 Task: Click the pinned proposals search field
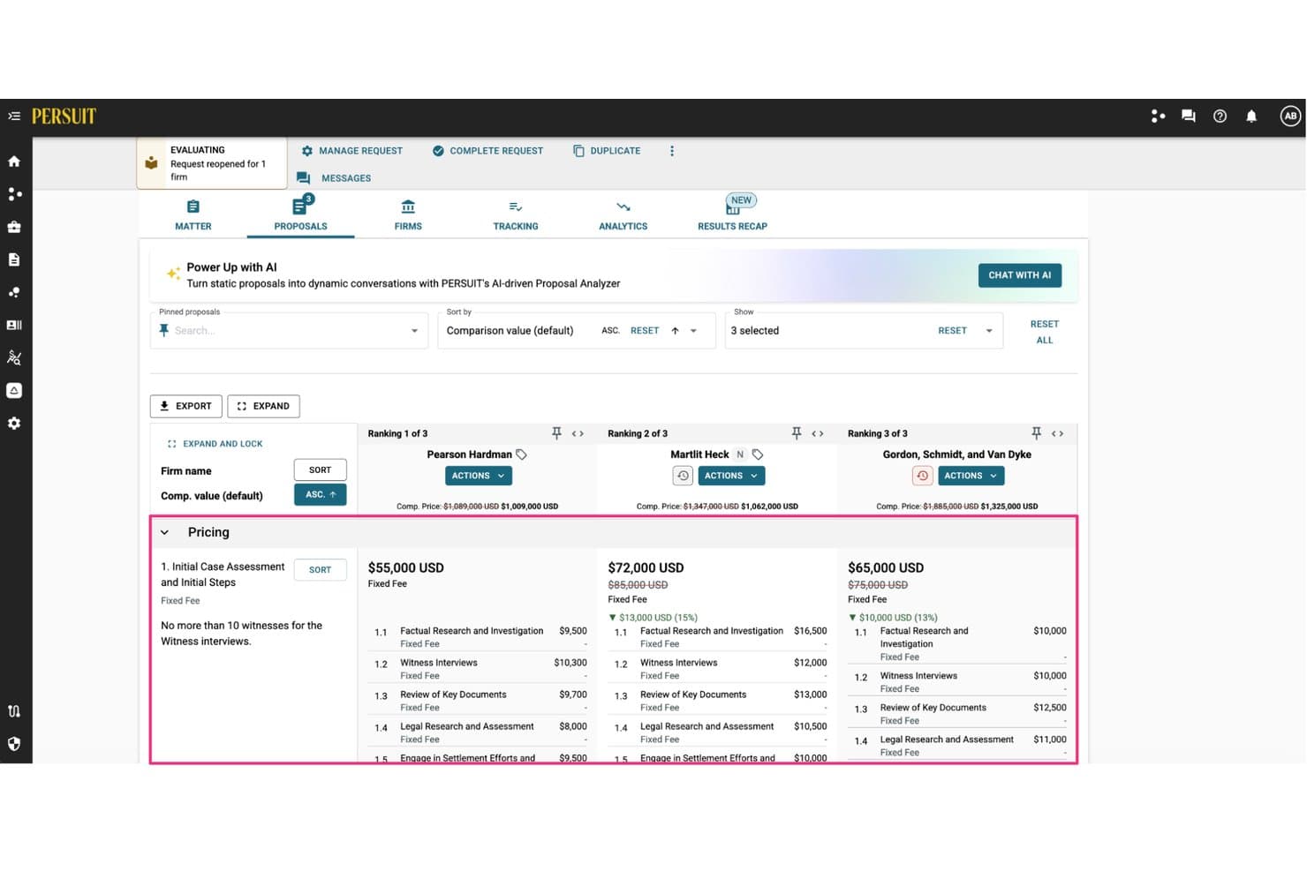[290, 331]
